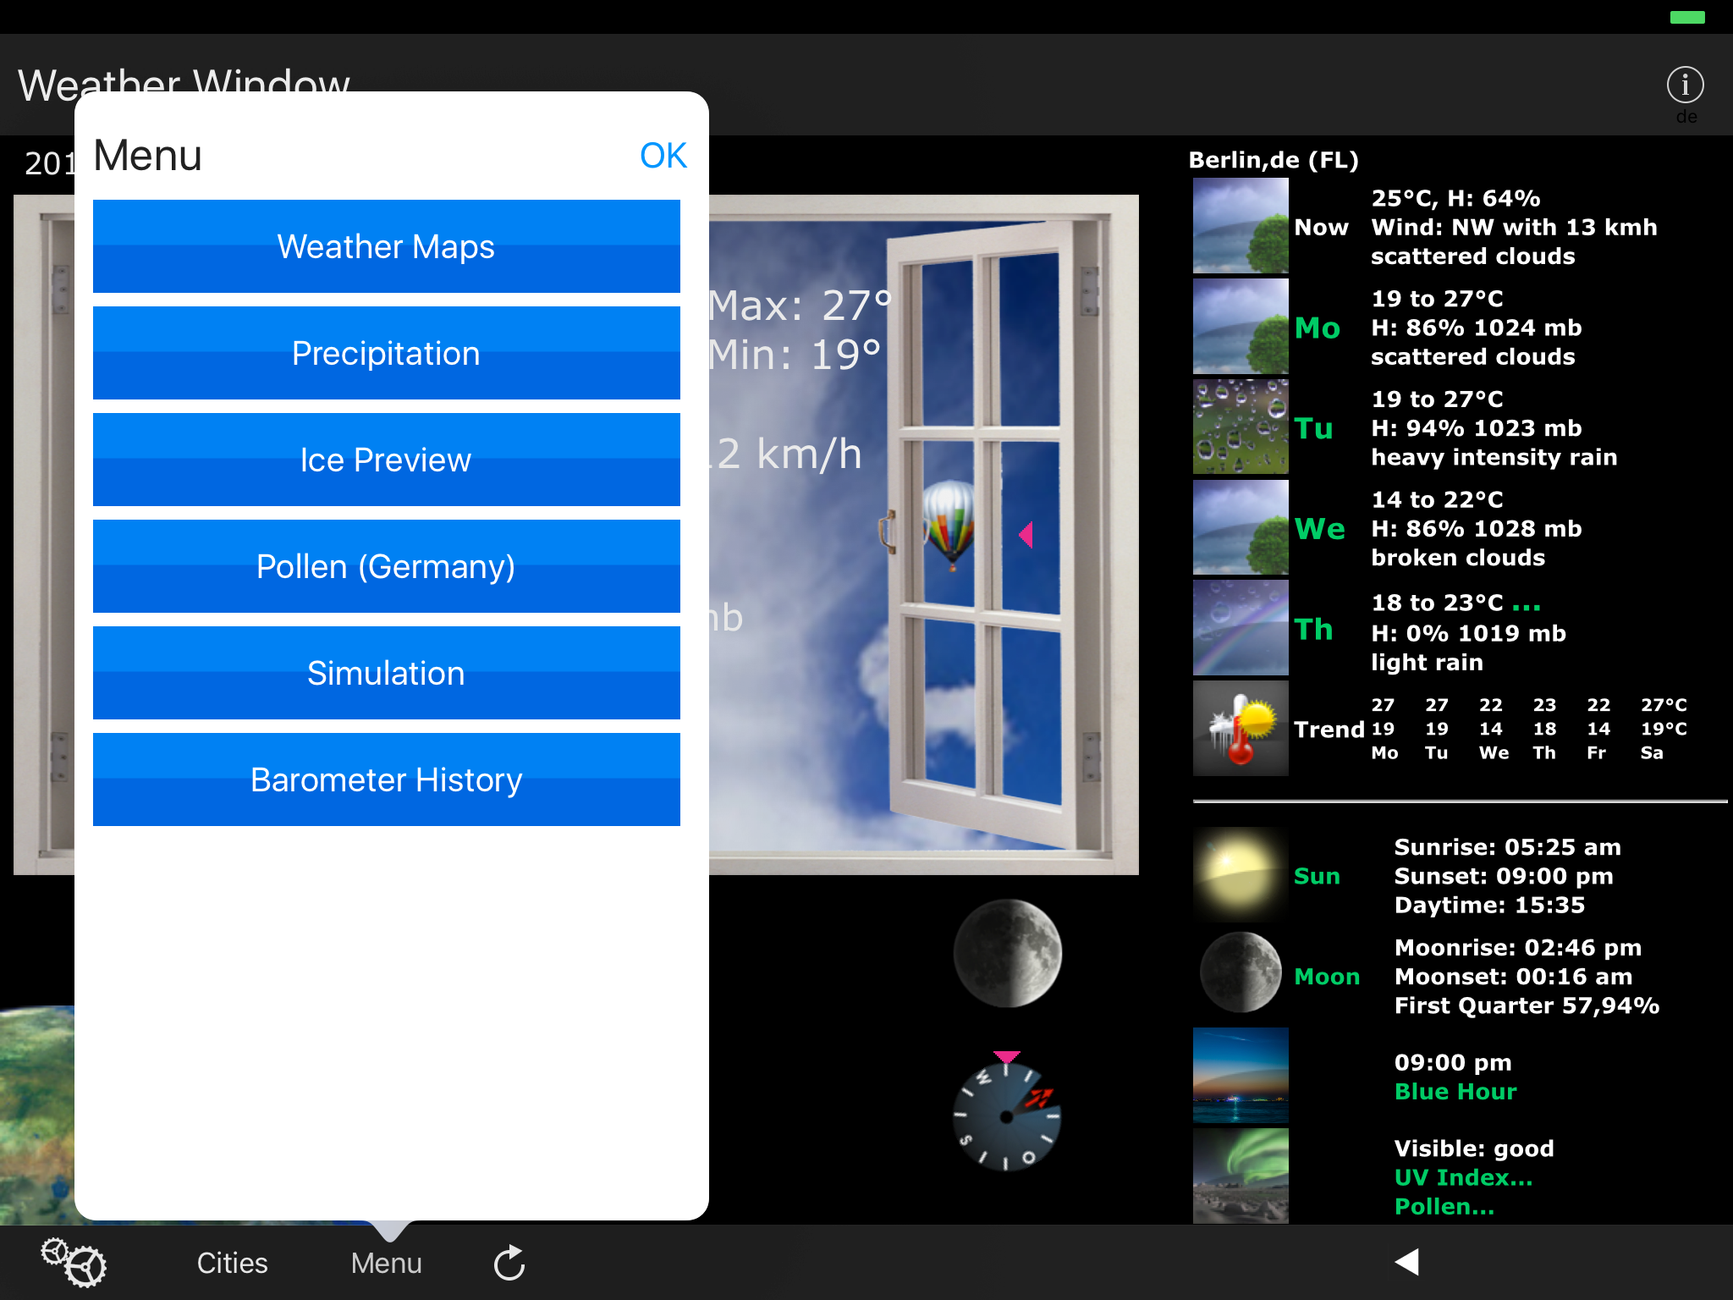Dismiss menu with OK
1733x1300 pixels.
pyautogui.click(x=663, y=156)
